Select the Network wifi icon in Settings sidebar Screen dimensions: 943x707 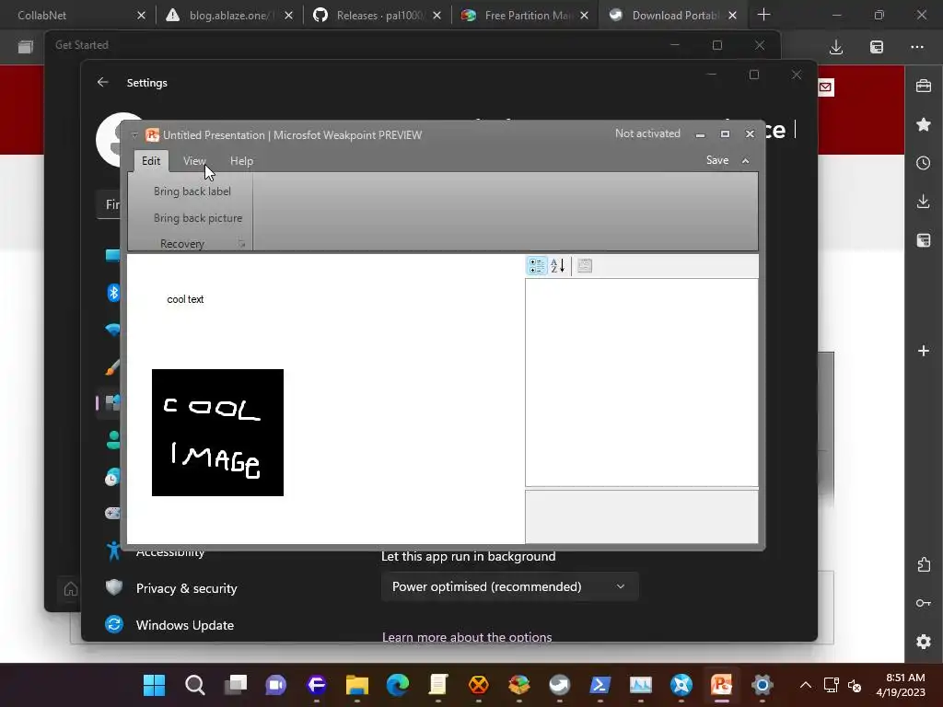click(x=112, y=330)
